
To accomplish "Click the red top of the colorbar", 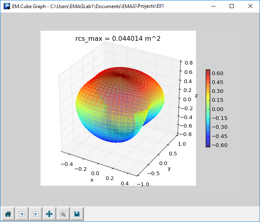I will click(208, 72).
